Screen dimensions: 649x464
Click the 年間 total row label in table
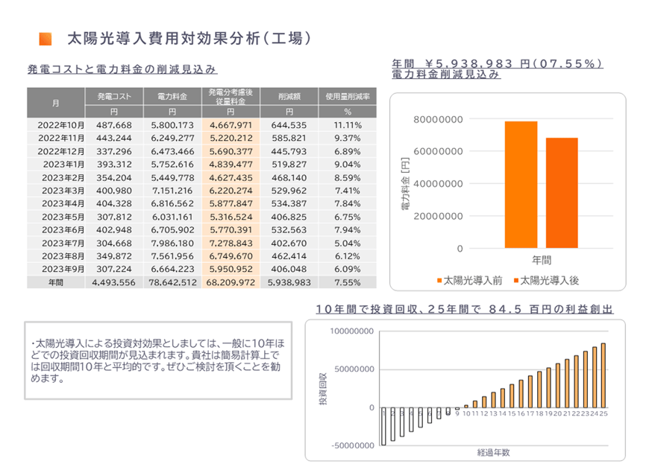56,282
